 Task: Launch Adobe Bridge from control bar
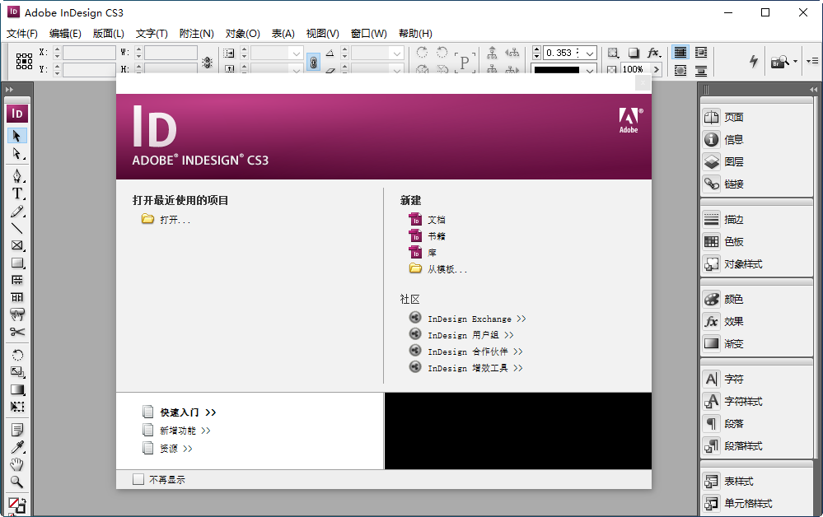[779, 62]
